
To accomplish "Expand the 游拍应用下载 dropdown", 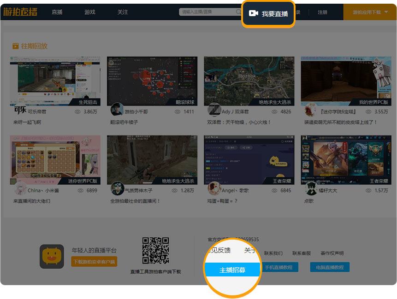I will pos(370,12).
